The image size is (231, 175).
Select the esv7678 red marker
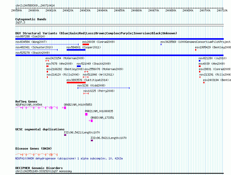pos(47,66)
